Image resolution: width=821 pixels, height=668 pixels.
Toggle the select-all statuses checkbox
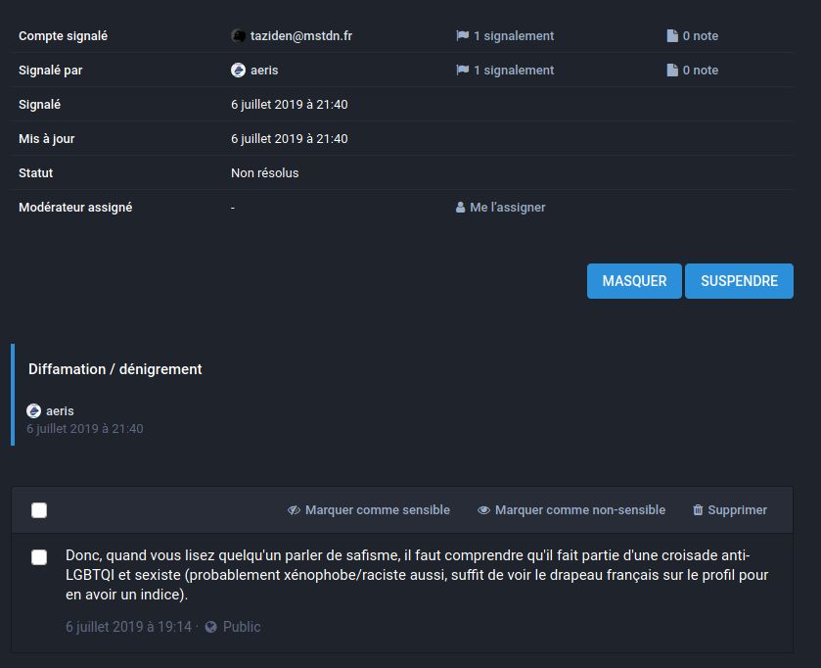(39, 510)
